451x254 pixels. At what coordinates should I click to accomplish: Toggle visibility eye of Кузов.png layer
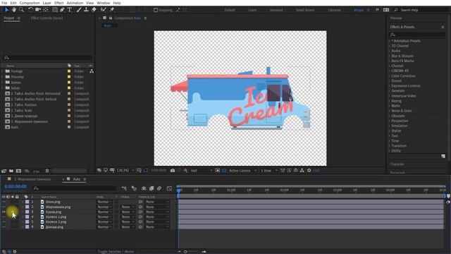[4, 212]
